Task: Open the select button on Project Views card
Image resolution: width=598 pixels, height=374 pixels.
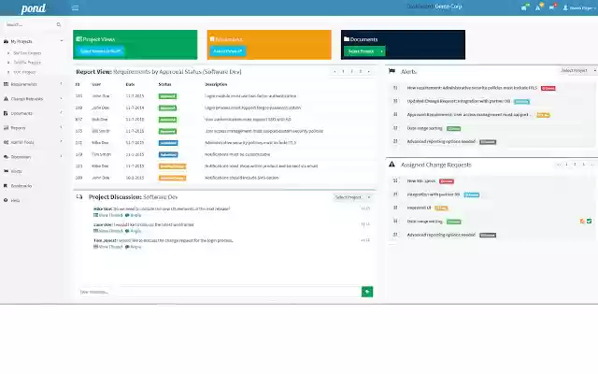Action: pyautogui.click(x=100, y=51)
